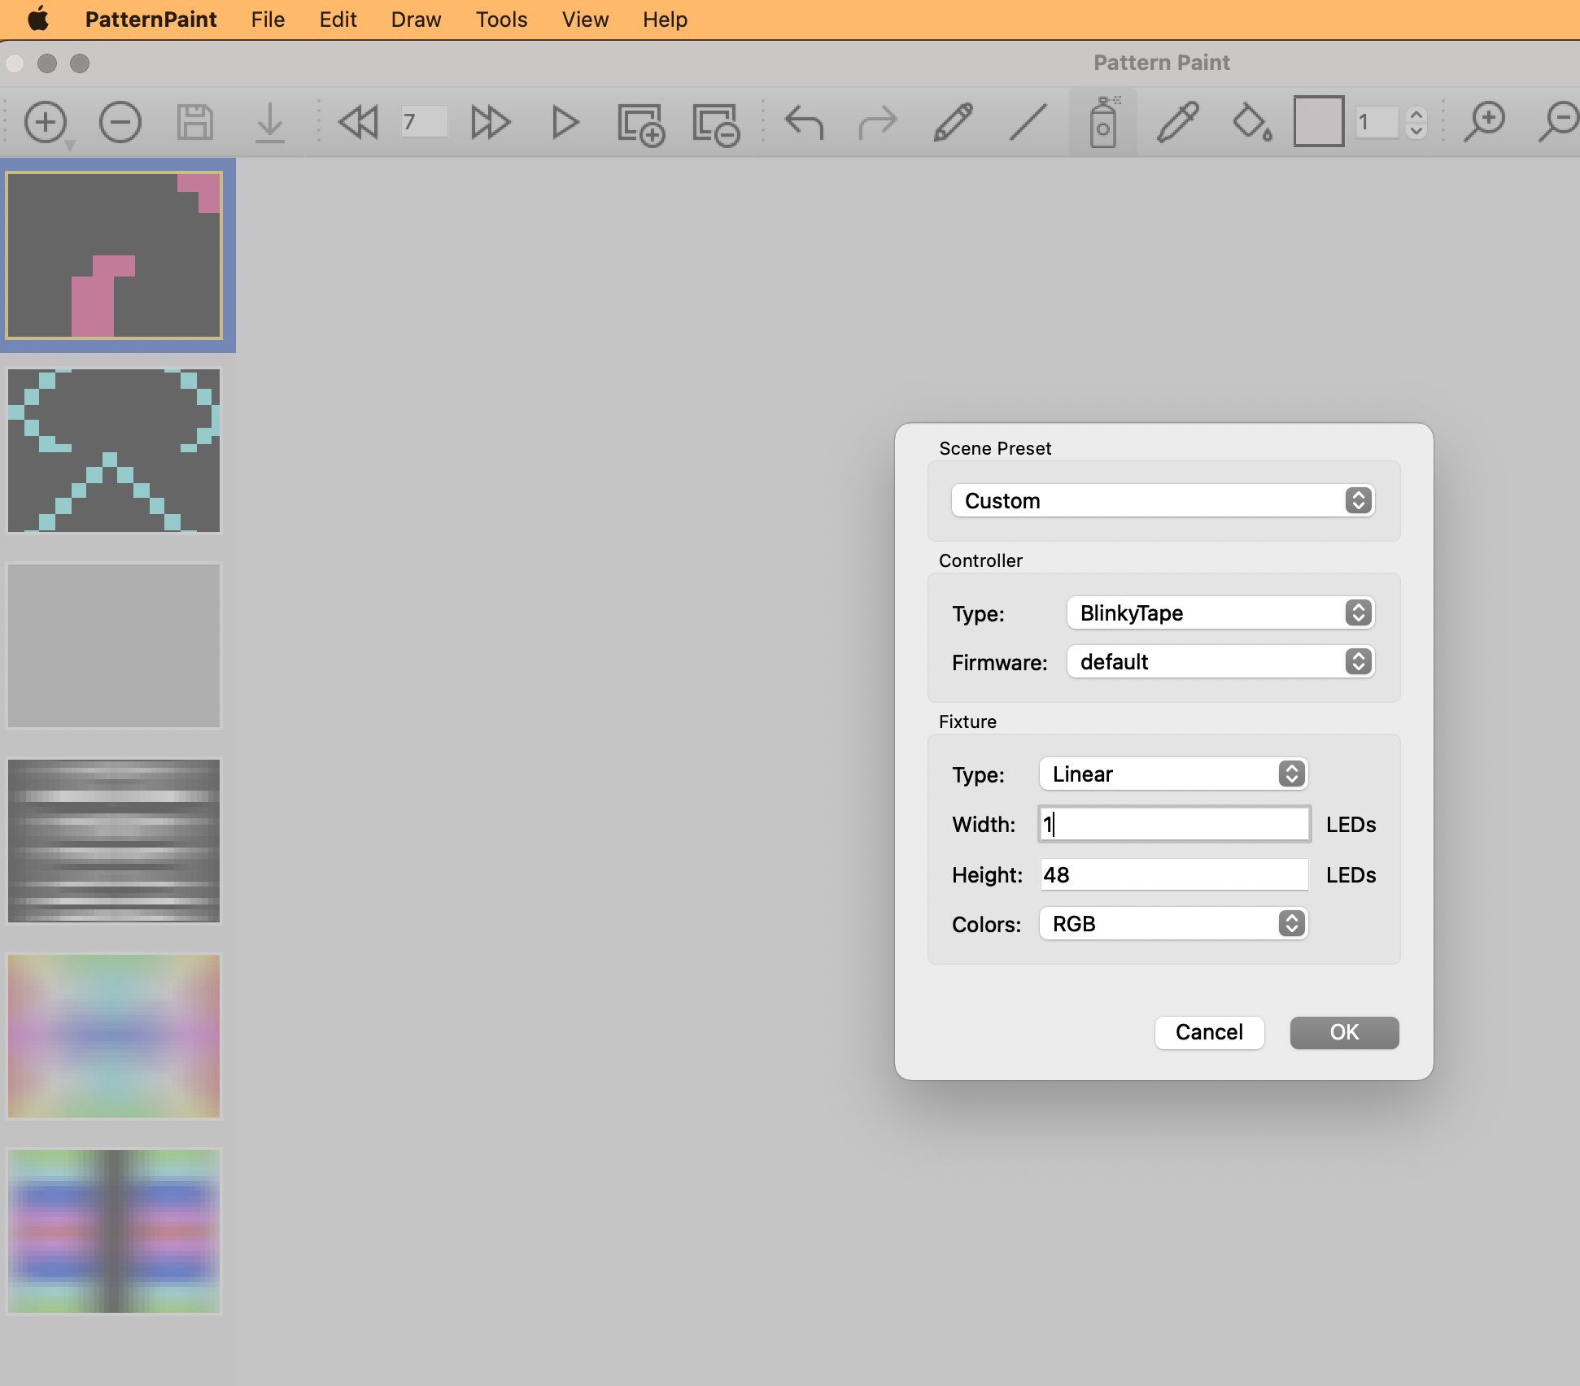
Task: Open the Draw menu
Action: click(416, 20)
